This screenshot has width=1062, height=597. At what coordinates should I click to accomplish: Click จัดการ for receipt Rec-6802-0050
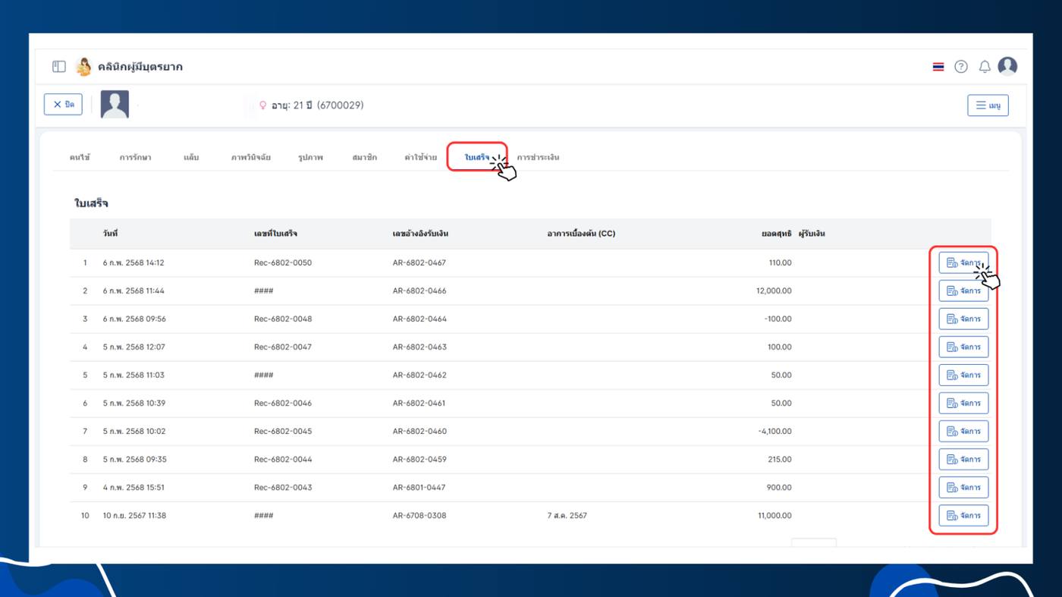point(963,263)
